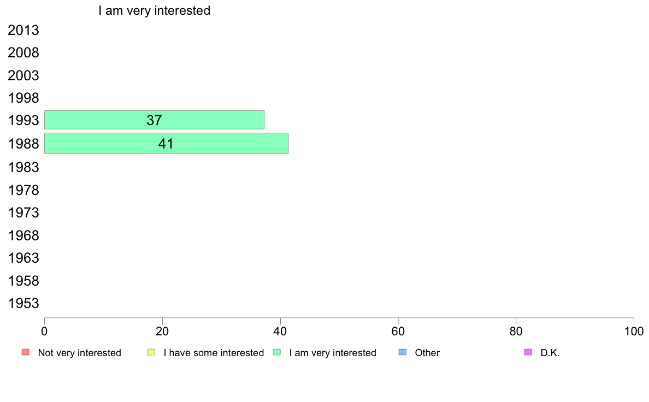Click the 1968 year label
The height and width of the screenshot is (402, 649).
click(23, 235)
